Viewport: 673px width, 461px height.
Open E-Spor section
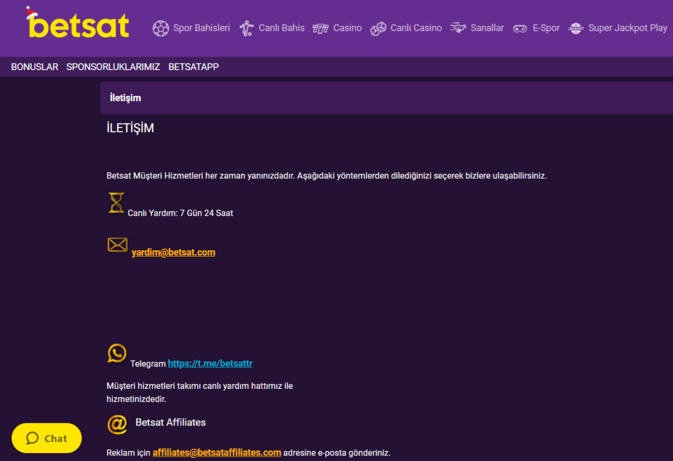tap(546, 28)
